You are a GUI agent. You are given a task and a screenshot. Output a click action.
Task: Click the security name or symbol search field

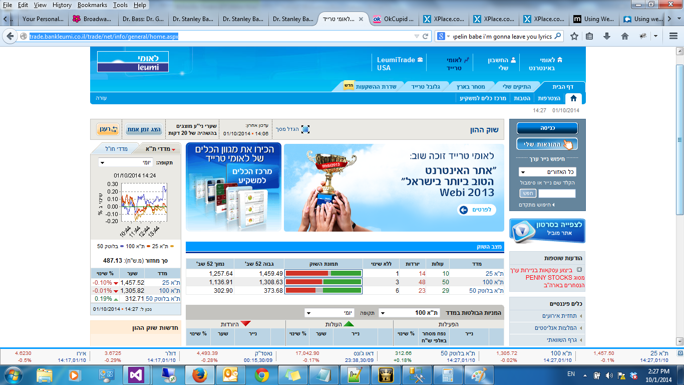click(x=557, y=194)
